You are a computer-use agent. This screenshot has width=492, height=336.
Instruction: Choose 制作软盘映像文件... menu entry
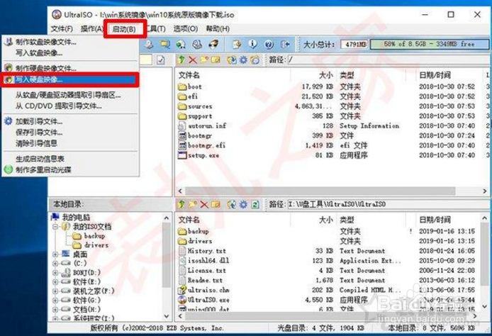(x=46, y=42)
